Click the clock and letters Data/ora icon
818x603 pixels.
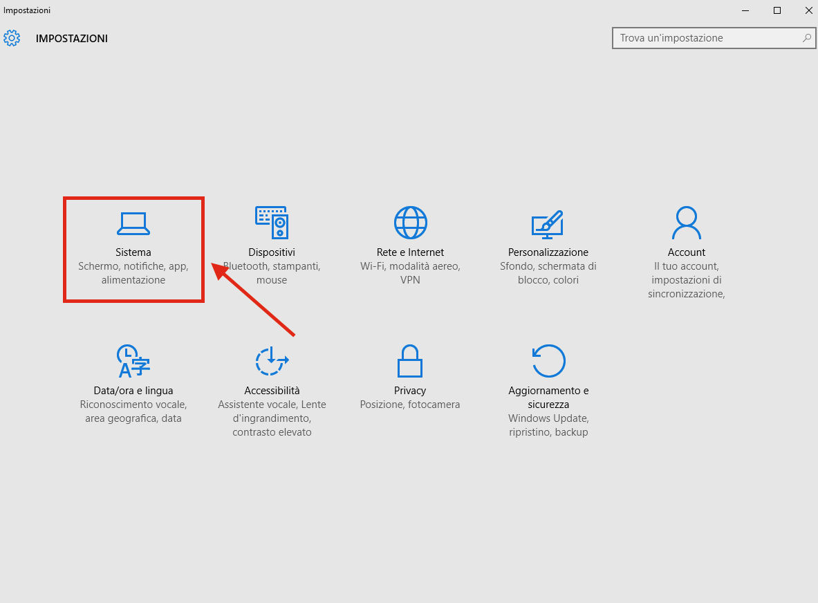tap(133, 360)
